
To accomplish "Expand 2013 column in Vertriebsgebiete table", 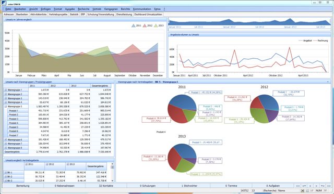I will pos(68,164).
